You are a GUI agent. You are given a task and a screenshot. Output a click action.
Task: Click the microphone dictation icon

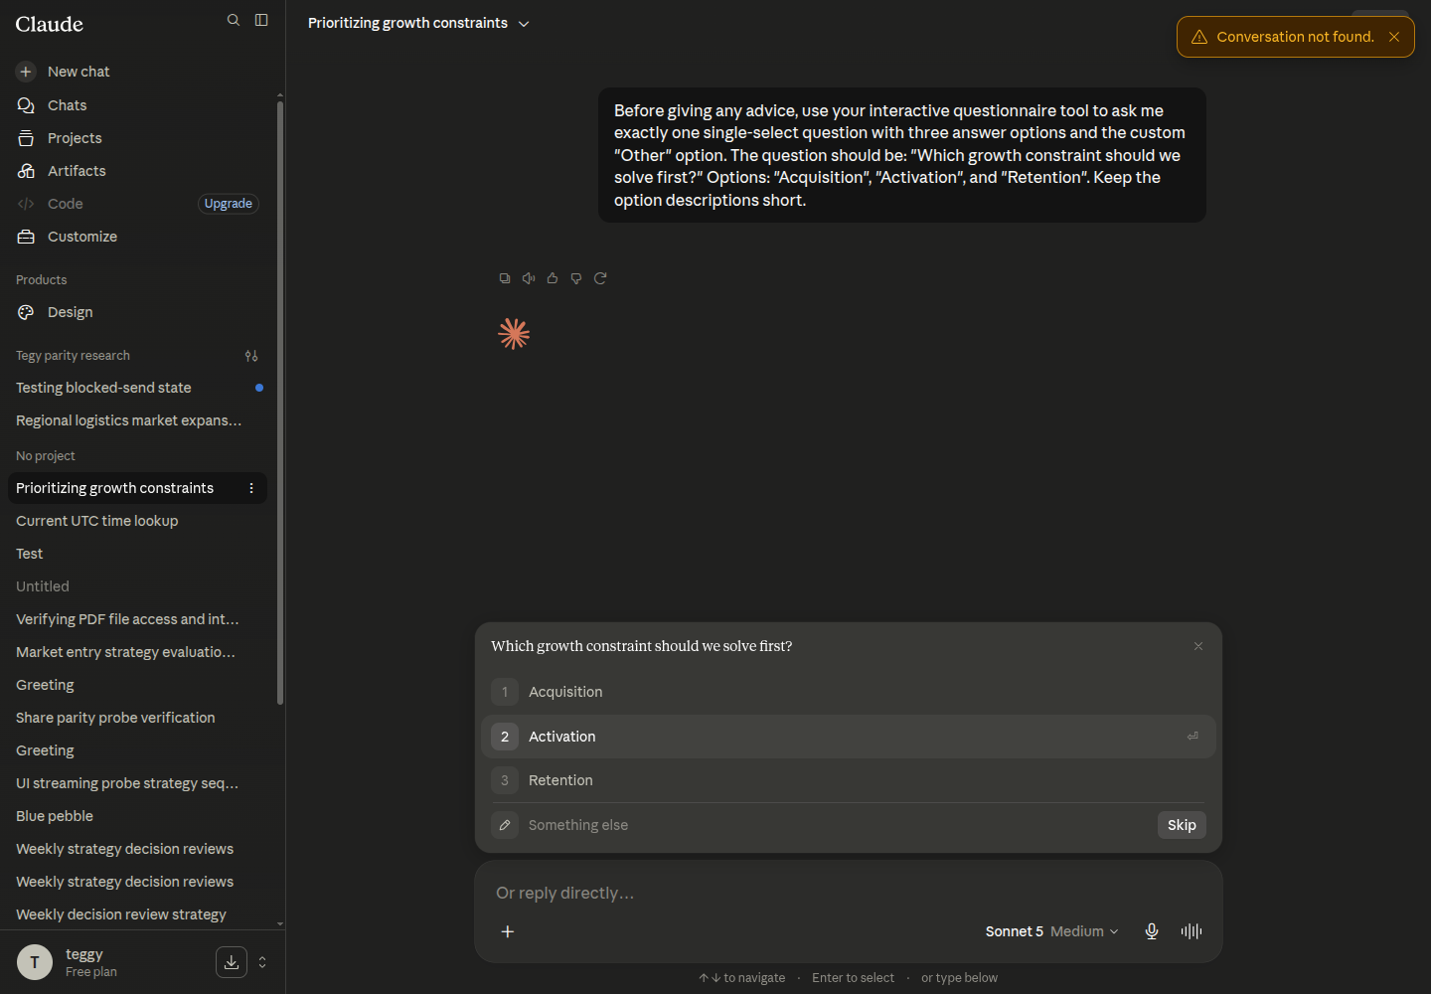click(1152, 931)
